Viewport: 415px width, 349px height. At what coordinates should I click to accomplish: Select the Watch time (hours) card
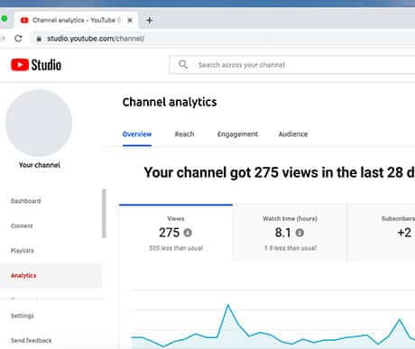tap(290, 233)
